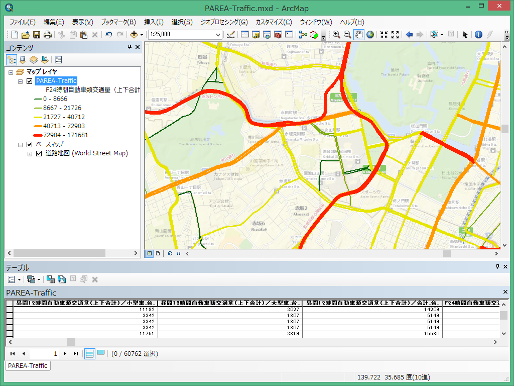Select Features tool

pyautogui.click(x=434, y=35)
